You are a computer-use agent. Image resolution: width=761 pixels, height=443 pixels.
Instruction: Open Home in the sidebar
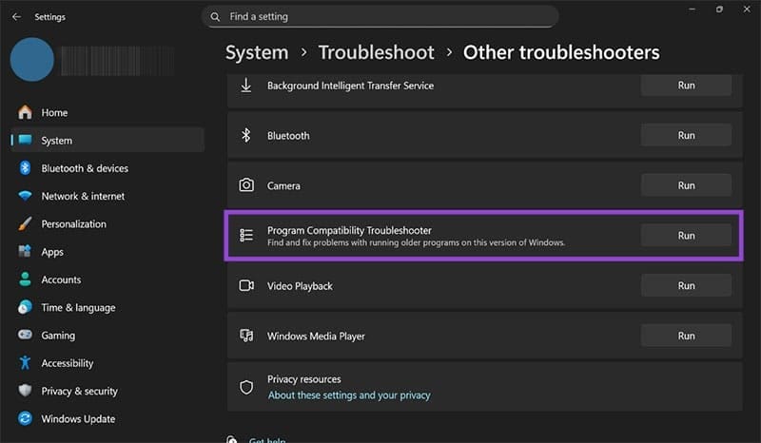54,112
